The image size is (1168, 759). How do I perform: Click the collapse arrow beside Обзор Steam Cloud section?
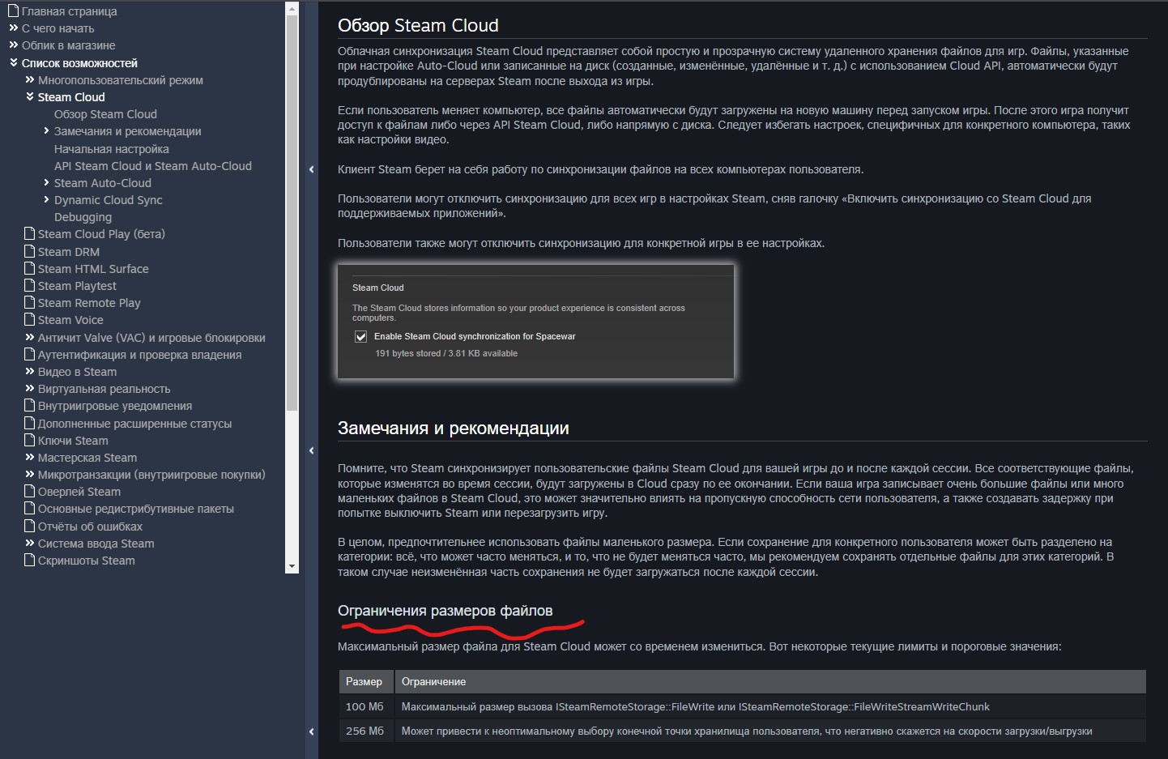click(312, 169)
